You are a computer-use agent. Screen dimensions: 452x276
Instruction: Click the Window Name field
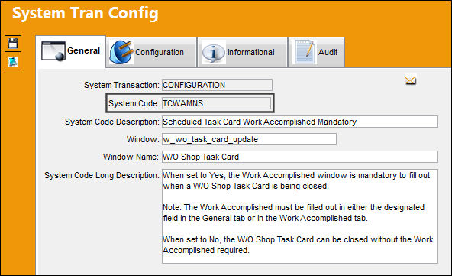point(300,157)
